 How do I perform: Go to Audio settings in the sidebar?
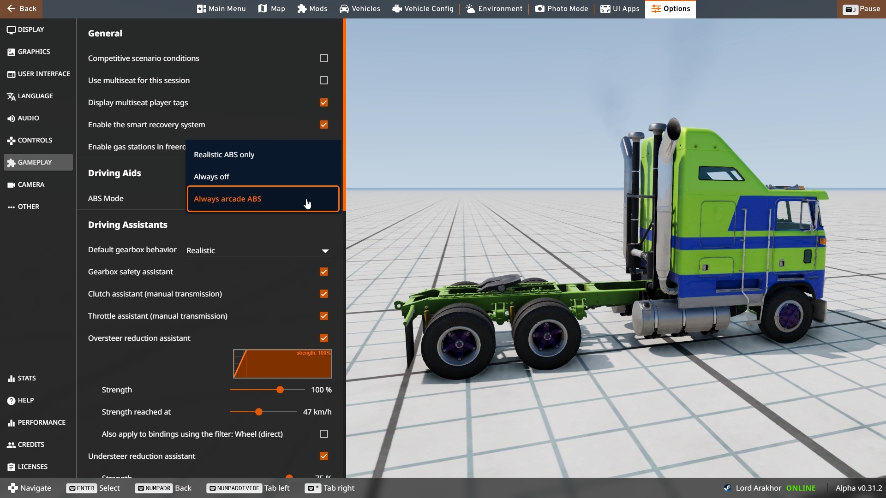(x=28, y=118)
